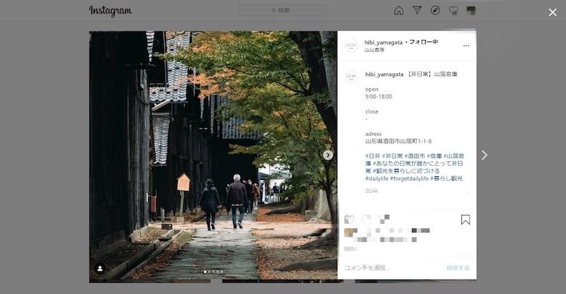Click the search field in header

click(x=283, y=11)
